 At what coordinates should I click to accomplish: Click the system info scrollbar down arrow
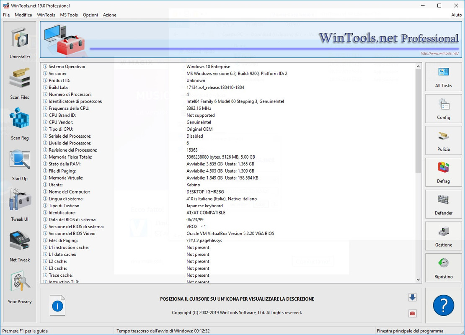pos(418,279)
